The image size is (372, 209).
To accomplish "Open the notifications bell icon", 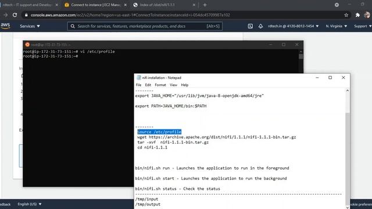I will [x=260, y=26].
